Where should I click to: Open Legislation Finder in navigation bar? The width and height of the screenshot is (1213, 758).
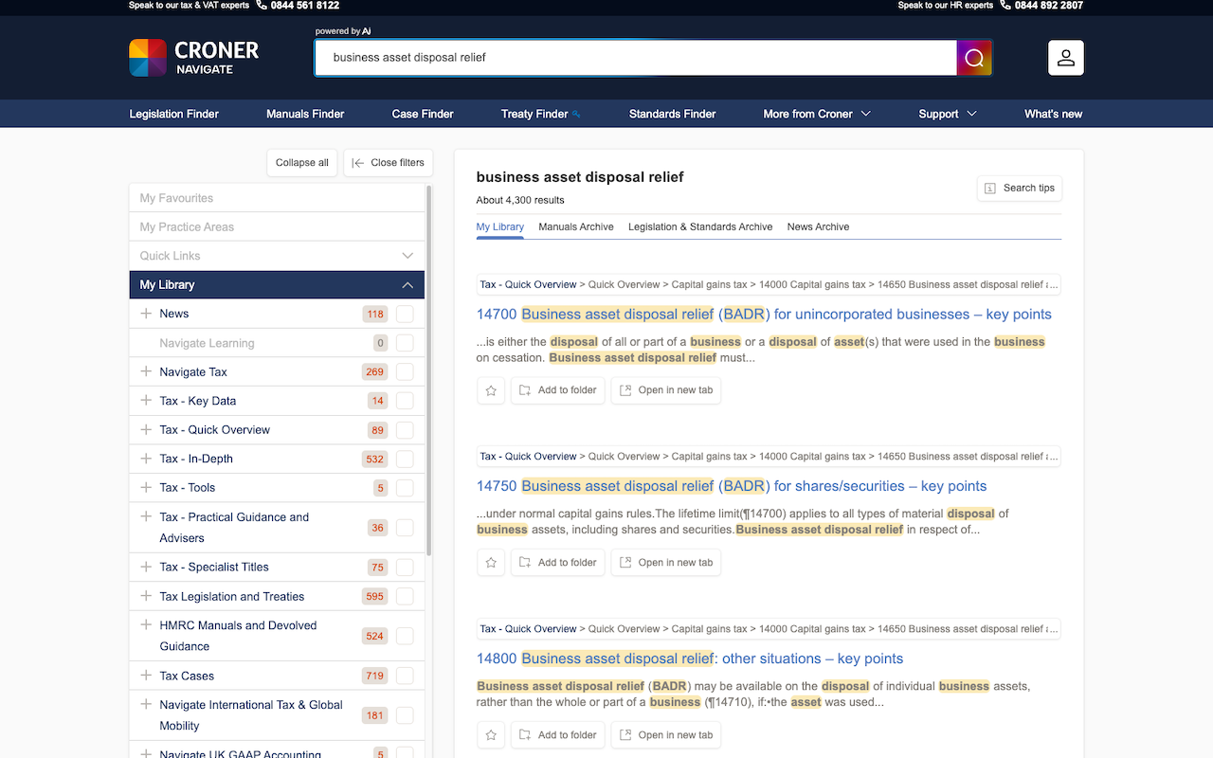pos(174,114)
